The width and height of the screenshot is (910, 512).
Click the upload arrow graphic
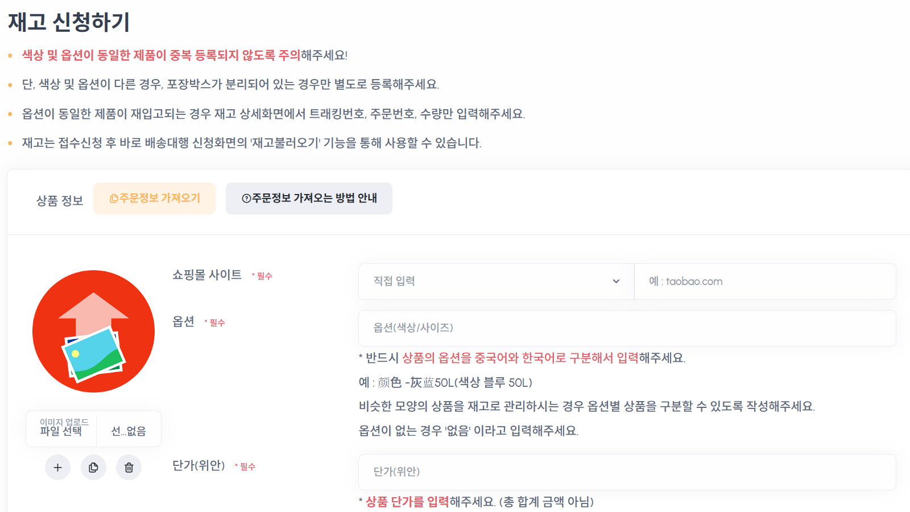94,310
